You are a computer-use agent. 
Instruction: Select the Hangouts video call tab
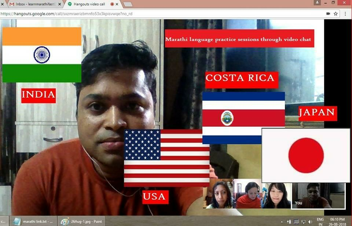(x=88, y=4)
